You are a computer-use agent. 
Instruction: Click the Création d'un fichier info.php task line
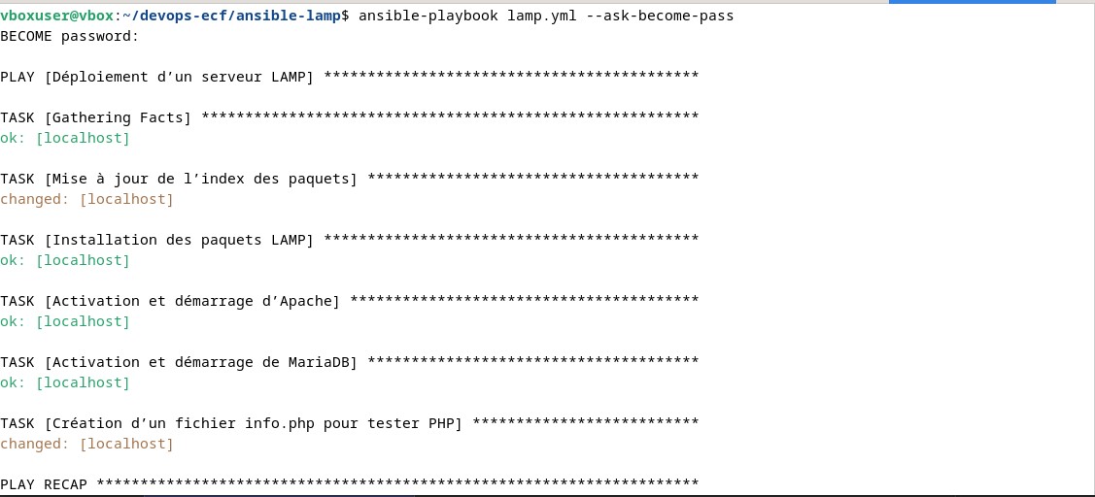coord(231,424)
